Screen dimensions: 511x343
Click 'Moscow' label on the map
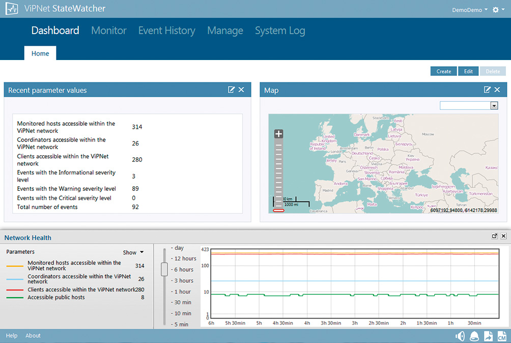[428, 134]
